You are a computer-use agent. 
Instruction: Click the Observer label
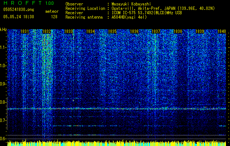point(74,4)
